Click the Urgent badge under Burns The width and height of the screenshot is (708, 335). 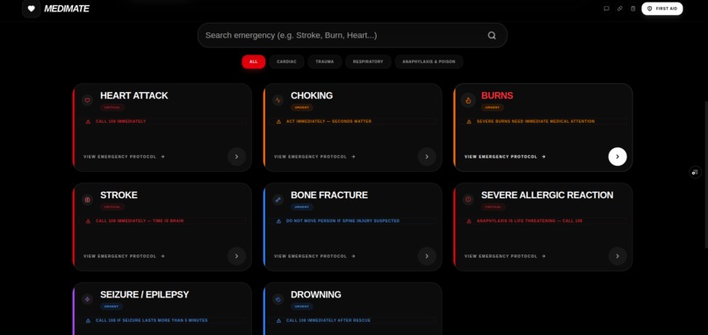(x=492, y=108)
